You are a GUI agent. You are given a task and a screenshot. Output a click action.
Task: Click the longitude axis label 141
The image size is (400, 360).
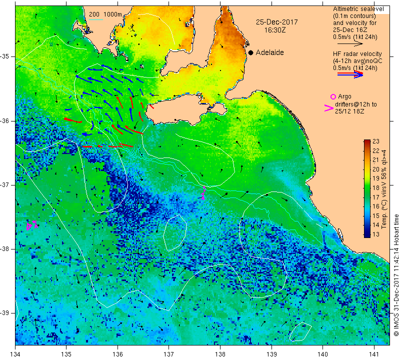pos(374,354)
